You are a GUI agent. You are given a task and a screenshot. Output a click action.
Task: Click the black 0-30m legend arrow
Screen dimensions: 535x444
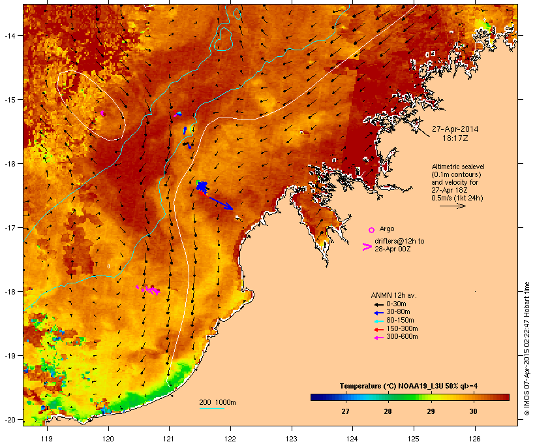[379, 304]
